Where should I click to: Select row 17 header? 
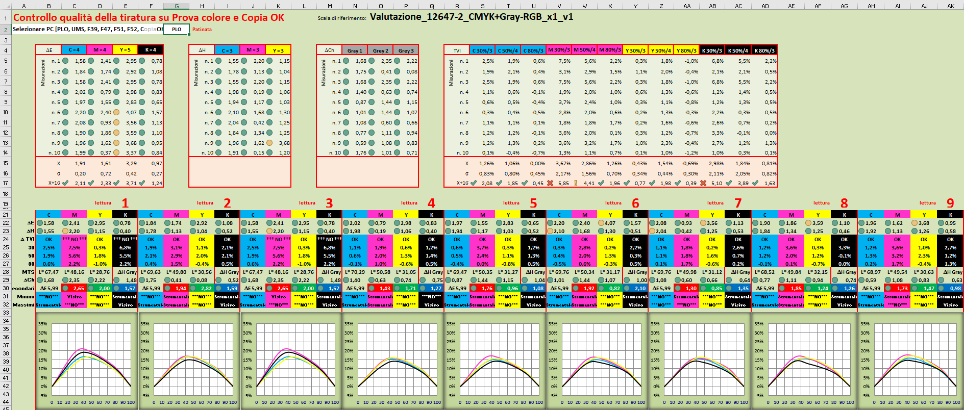[x=6, y=183]
